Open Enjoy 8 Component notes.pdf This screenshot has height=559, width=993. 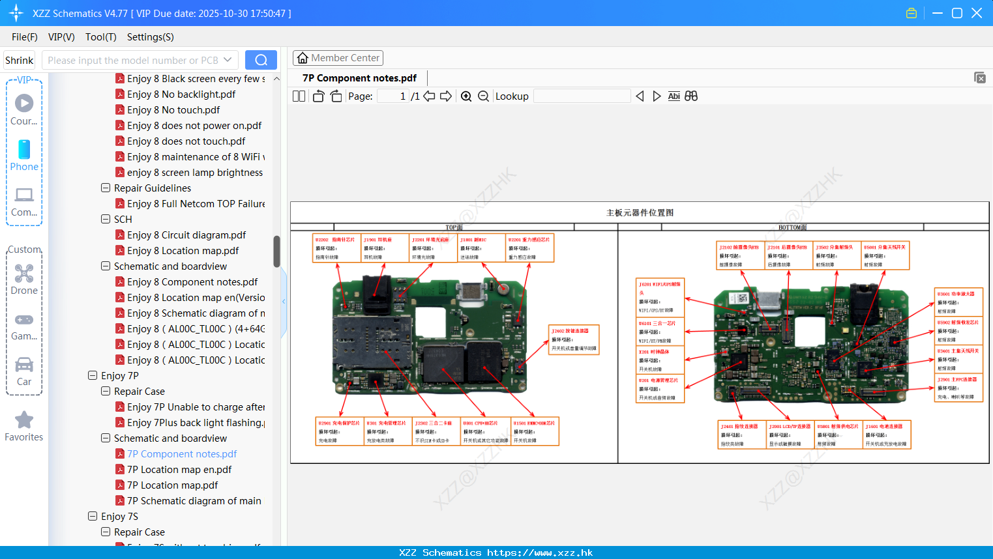[192, 281]
